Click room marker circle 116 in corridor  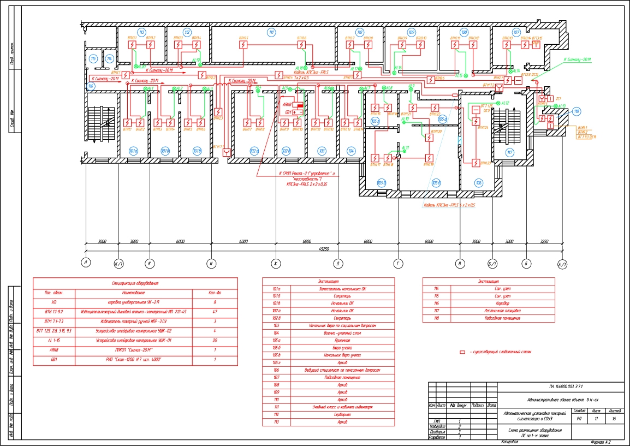click(91, 86)
